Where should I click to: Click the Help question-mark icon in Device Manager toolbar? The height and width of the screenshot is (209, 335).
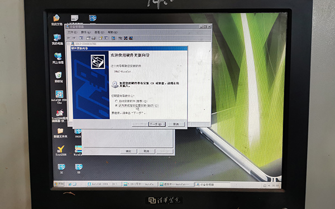pyautogui.click(x=100, y=38)
